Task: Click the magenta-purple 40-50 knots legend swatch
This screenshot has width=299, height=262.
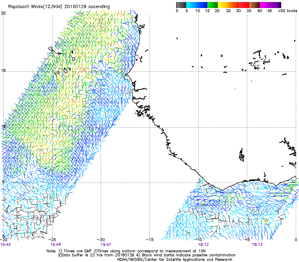Action: 270,5
